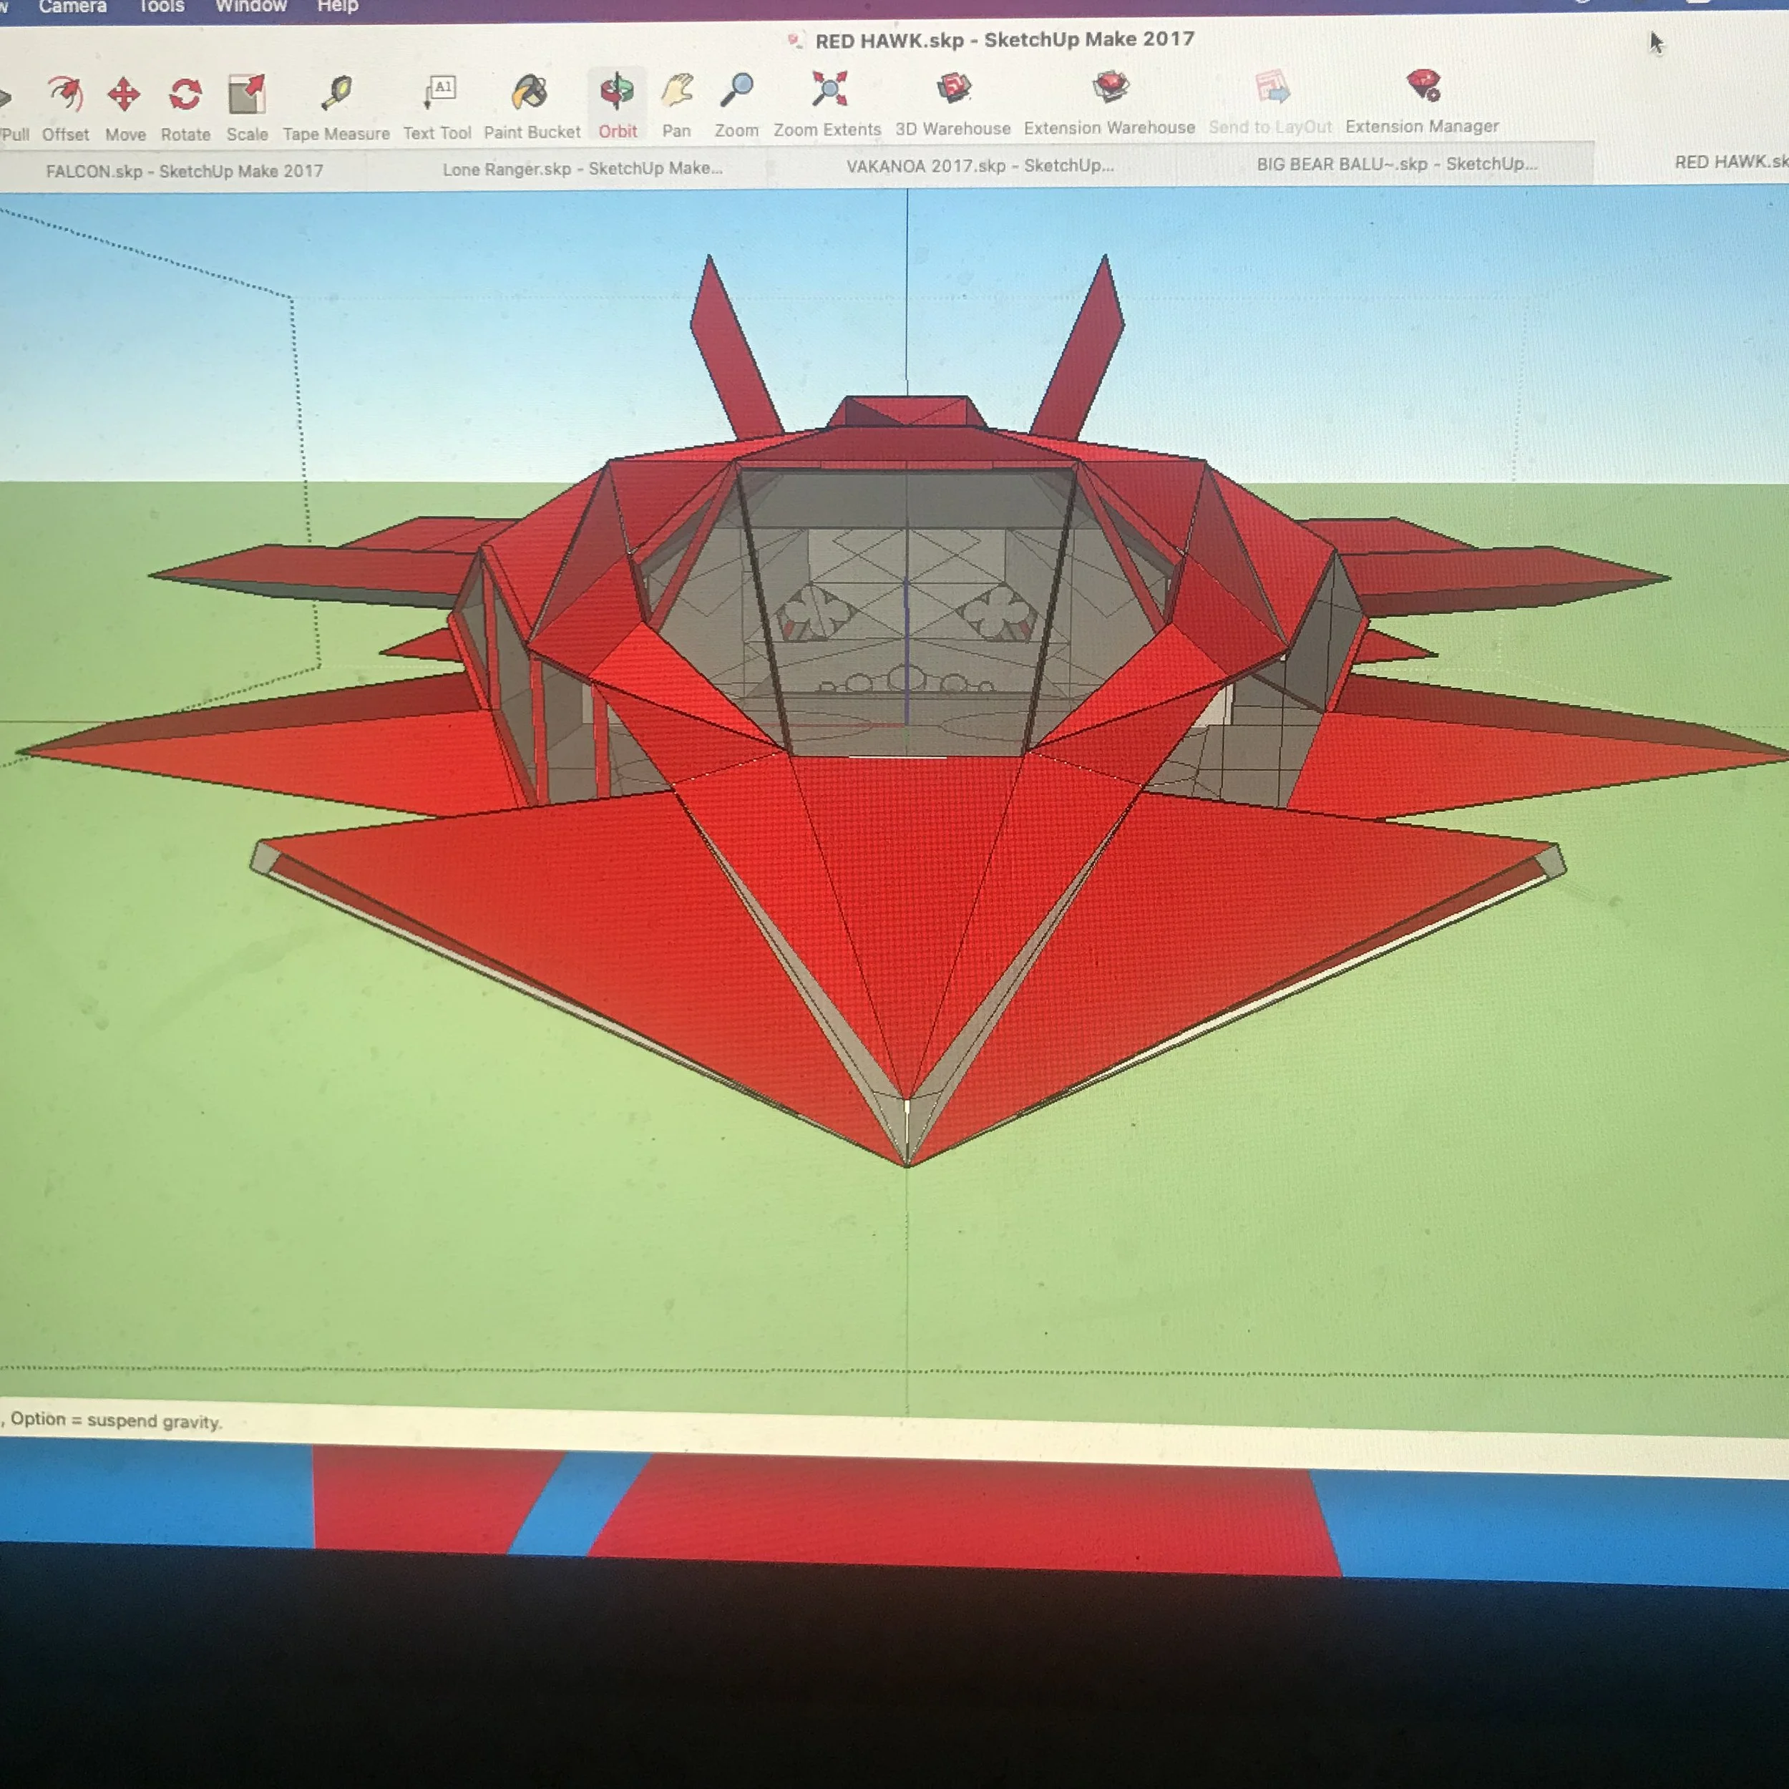Open the Extension Manager
The width and height of the screenshot is (1789, 1789).
tap(1423, 86)
